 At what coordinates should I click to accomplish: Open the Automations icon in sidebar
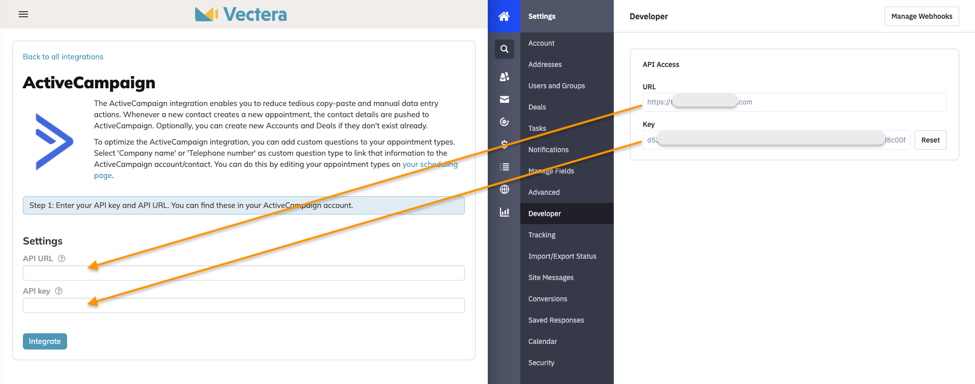(x=505, y=122)
